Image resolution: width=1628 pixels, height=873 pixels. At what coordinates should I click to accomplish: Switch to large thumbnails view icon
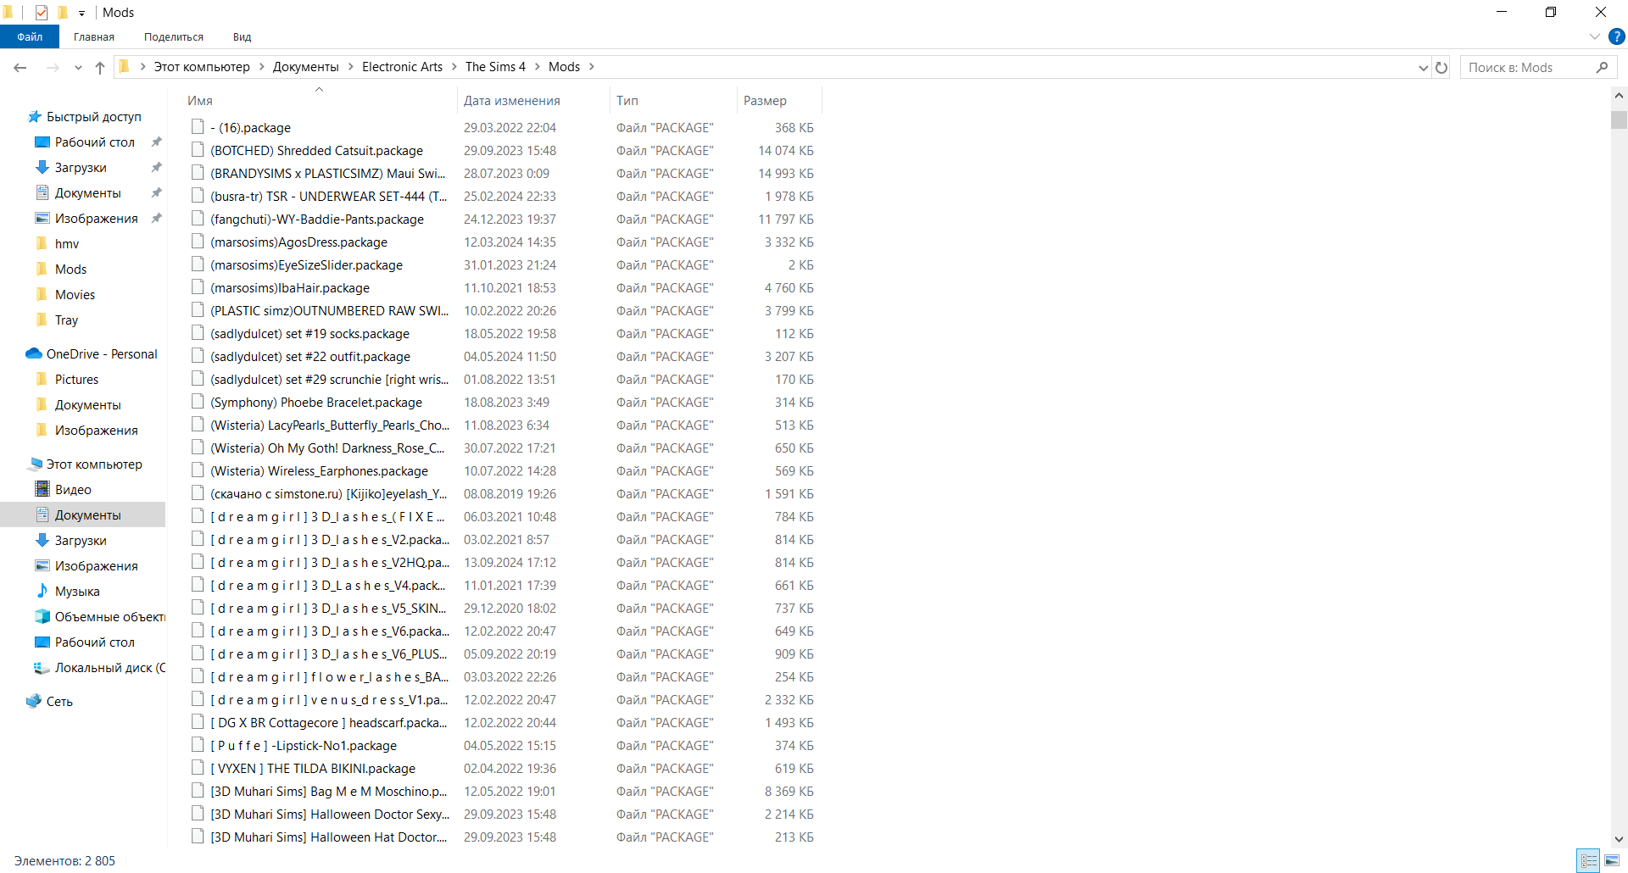(x=1612, y=860)
